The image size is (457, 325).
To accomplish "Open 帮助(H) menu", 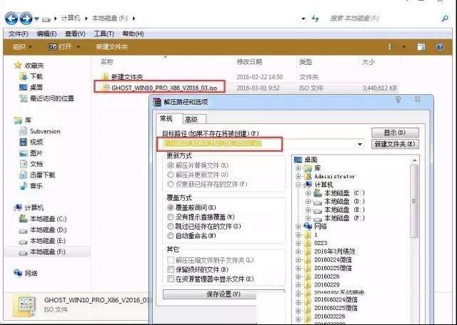I will pos(133,33).
